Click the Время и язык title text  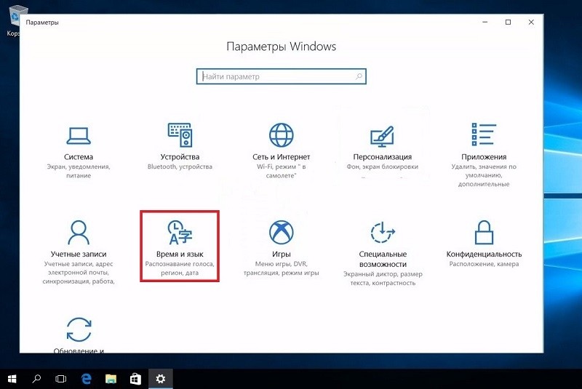pos(180,254)
